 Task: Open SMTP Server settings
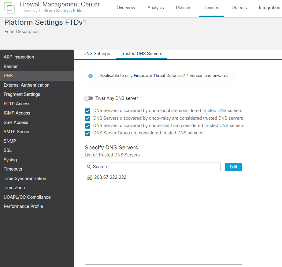pos(17,132)
